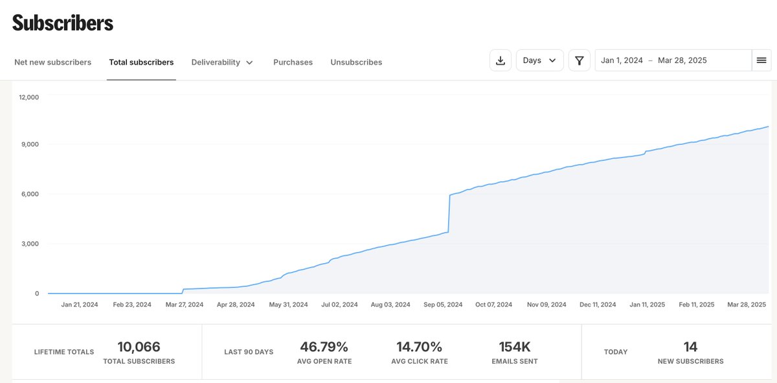Click the 14 new subscribers today value
The height and width of the screenshot is (383, 777).
click(690, 347)
